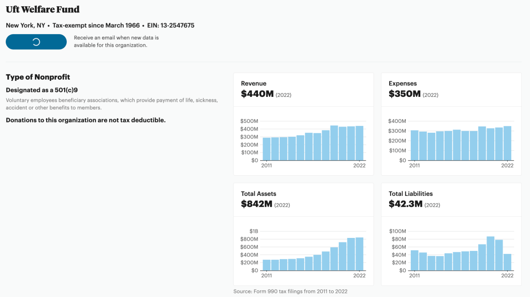530x297 pixels.
Task: Click the 2011 bar in Total Liabilities chart
Action: pyautogui.click(x=414, y=260)
